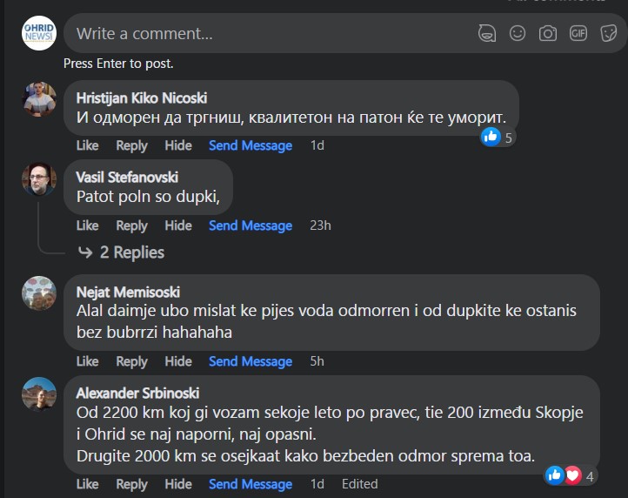Open Nejat Memisoski's profile name link

pyautogui.click(x=128, y=293)
